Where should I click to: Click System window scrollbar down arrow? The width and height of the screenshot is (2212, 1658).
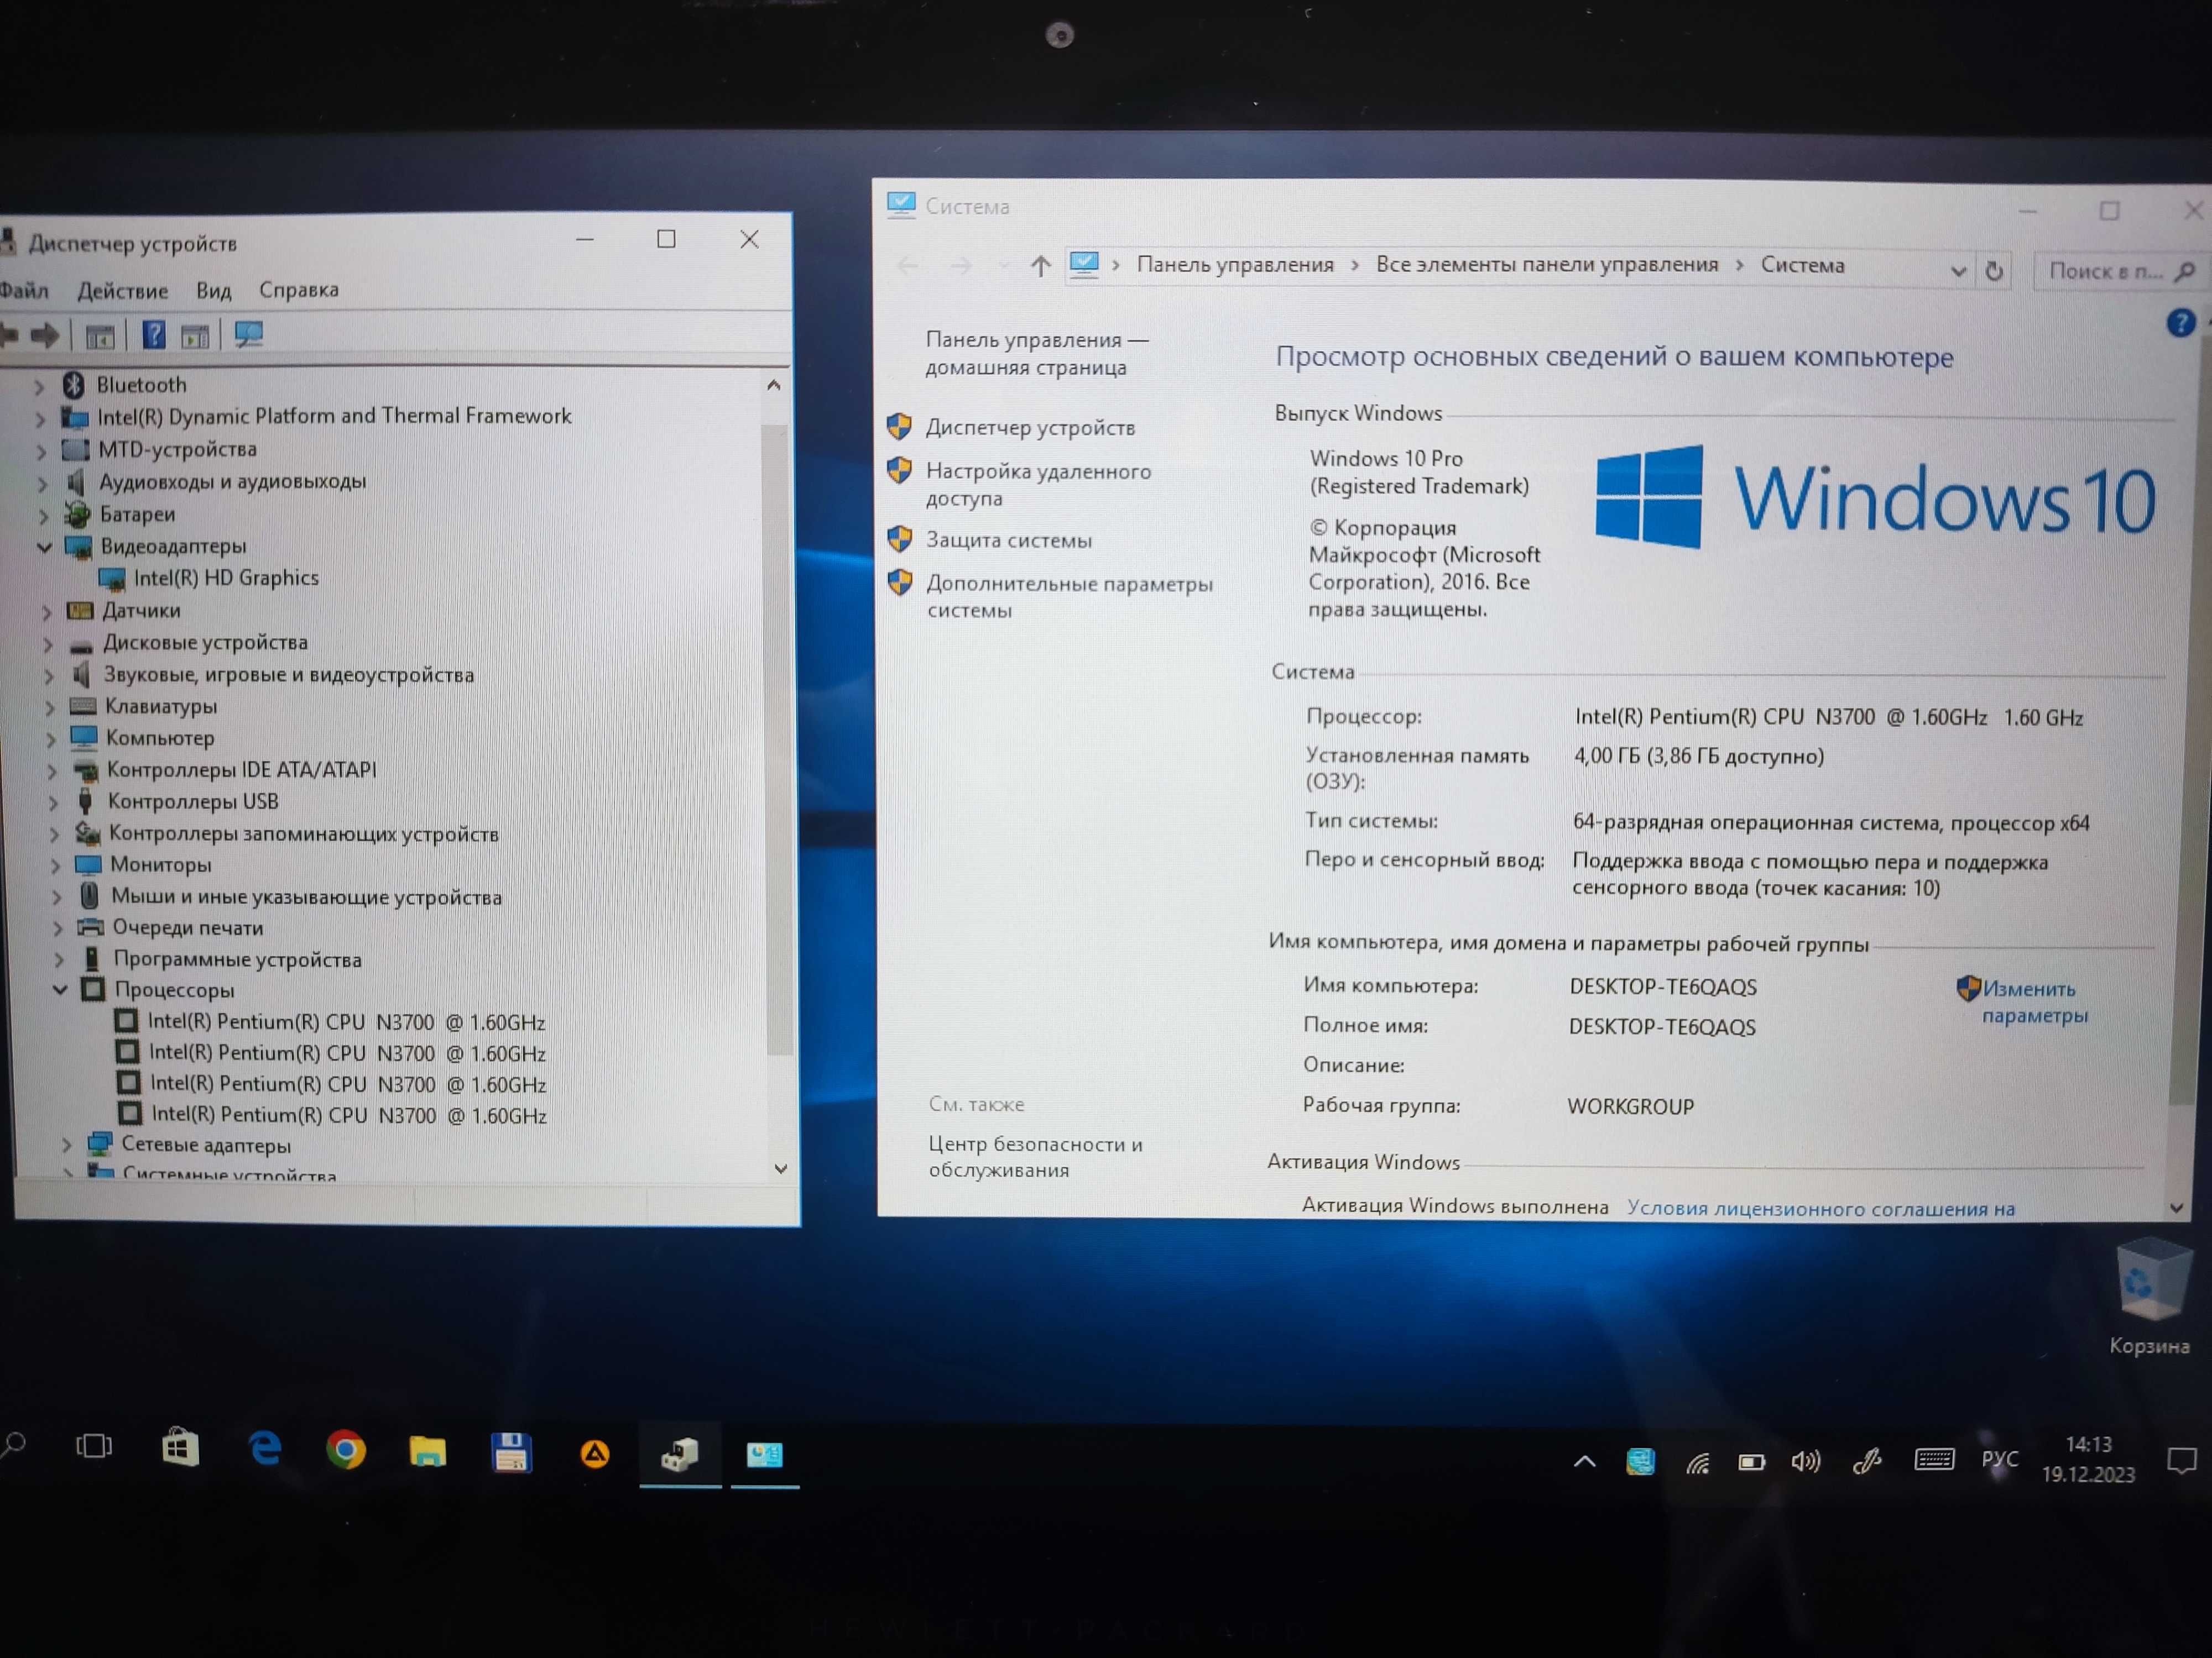[x=2176, y=1208]
